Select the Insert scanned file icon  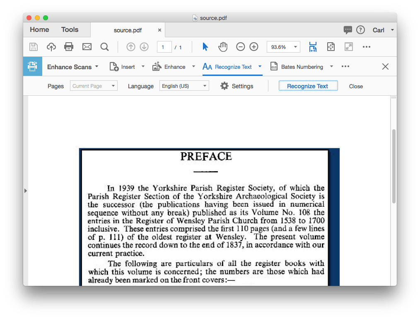tap(114, 66)
